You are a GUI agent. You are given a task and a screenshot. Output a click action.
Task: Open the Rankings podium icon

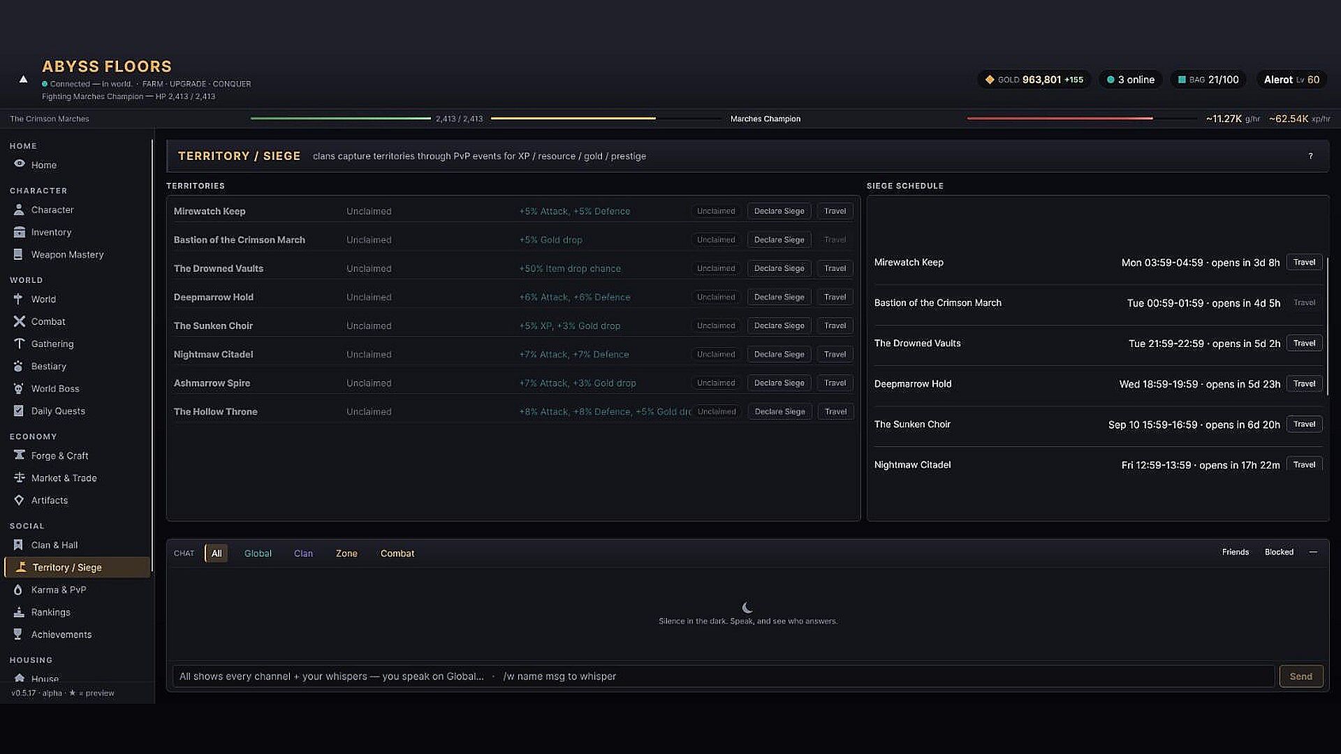[x=19, y=612]
